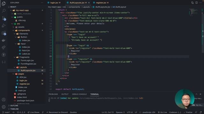The width and height of the screenshot is (204, 114).
Task: Collapse the my-react-app folder
Action: (x=22, y=10)
